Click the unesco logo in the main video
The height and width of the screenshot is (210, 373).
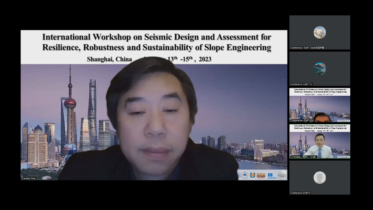(x=272, y=176)
